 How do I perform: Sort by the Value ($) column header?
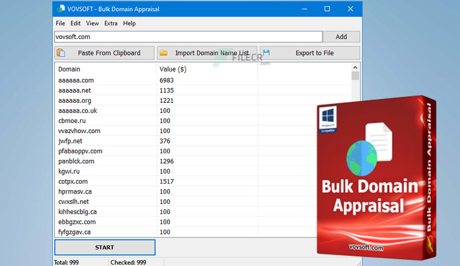point(207,69)
